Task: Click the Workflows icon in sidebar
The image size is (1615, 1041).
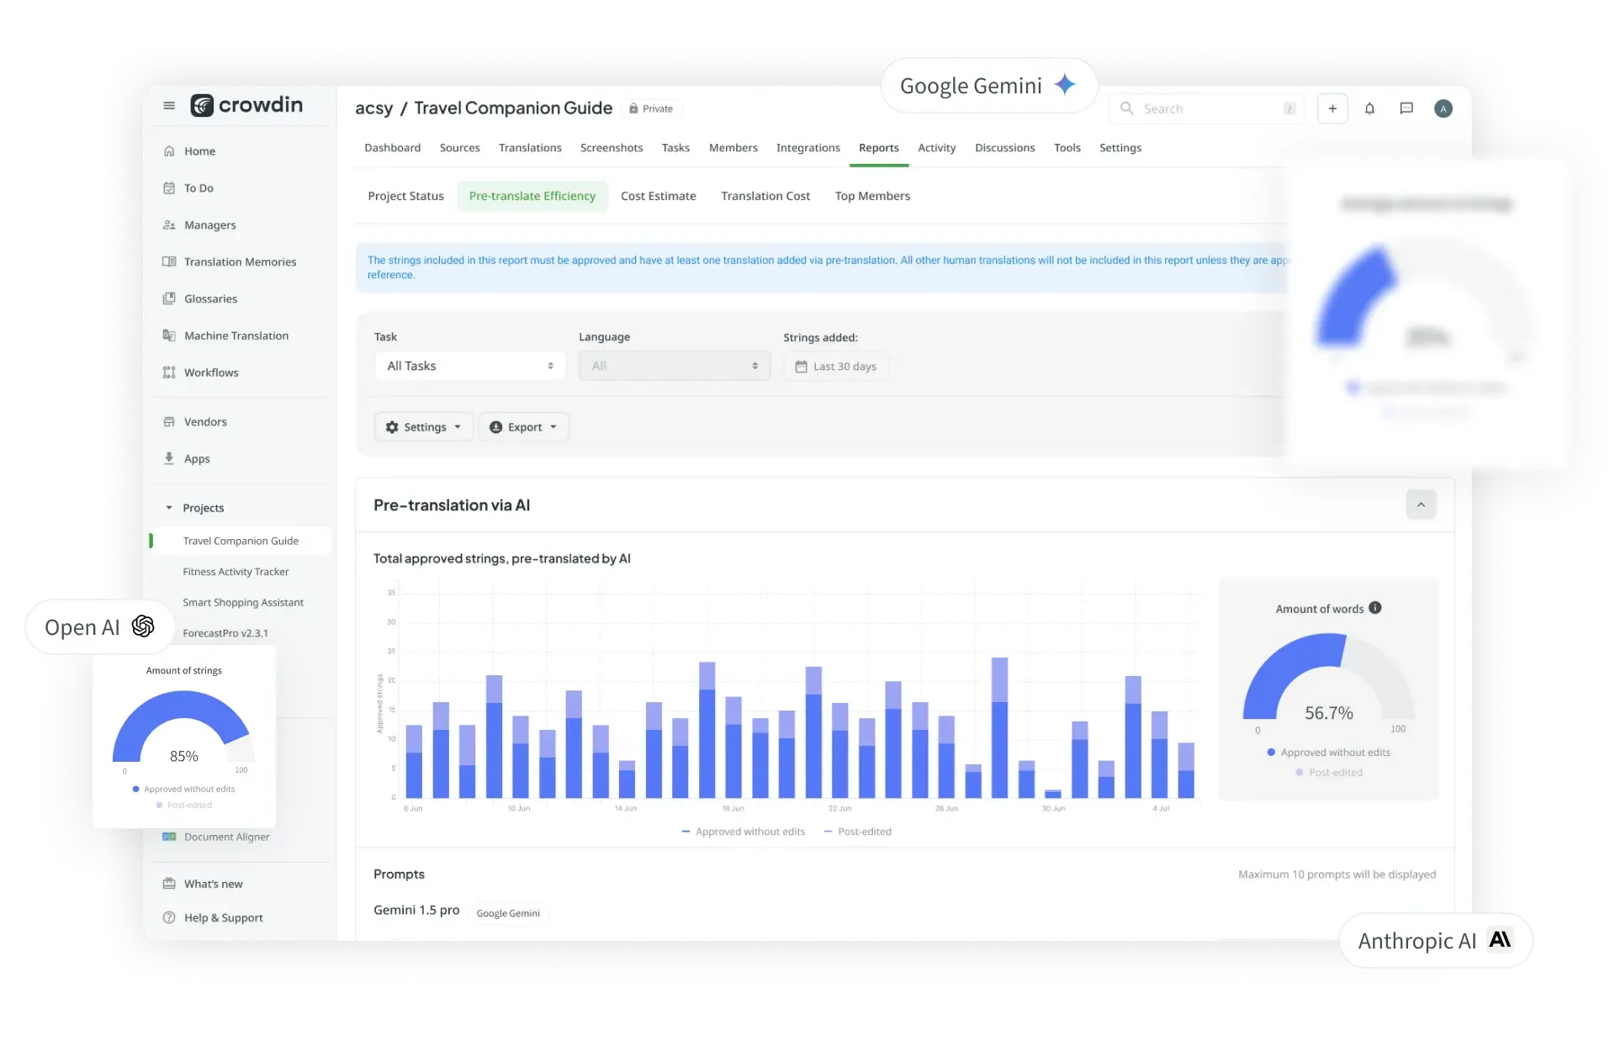Action: point(171,372)
